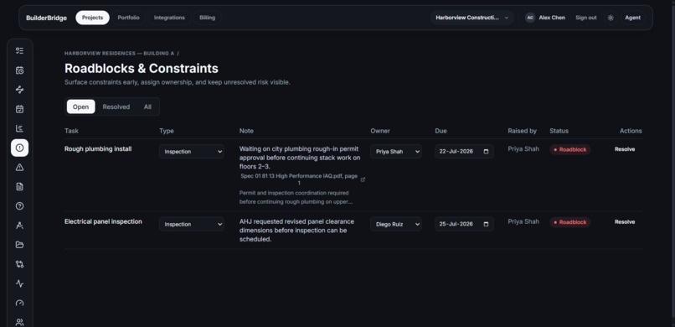This screenshot has height=327, width=675.
Task: Click the 'Permit and inspection coordination required' excerpt
Action: pyautogui.click(x=296, y=197)
